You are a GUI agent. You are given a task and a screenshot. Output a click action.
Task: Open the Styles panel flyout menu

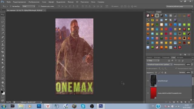[x=192, y=12]
